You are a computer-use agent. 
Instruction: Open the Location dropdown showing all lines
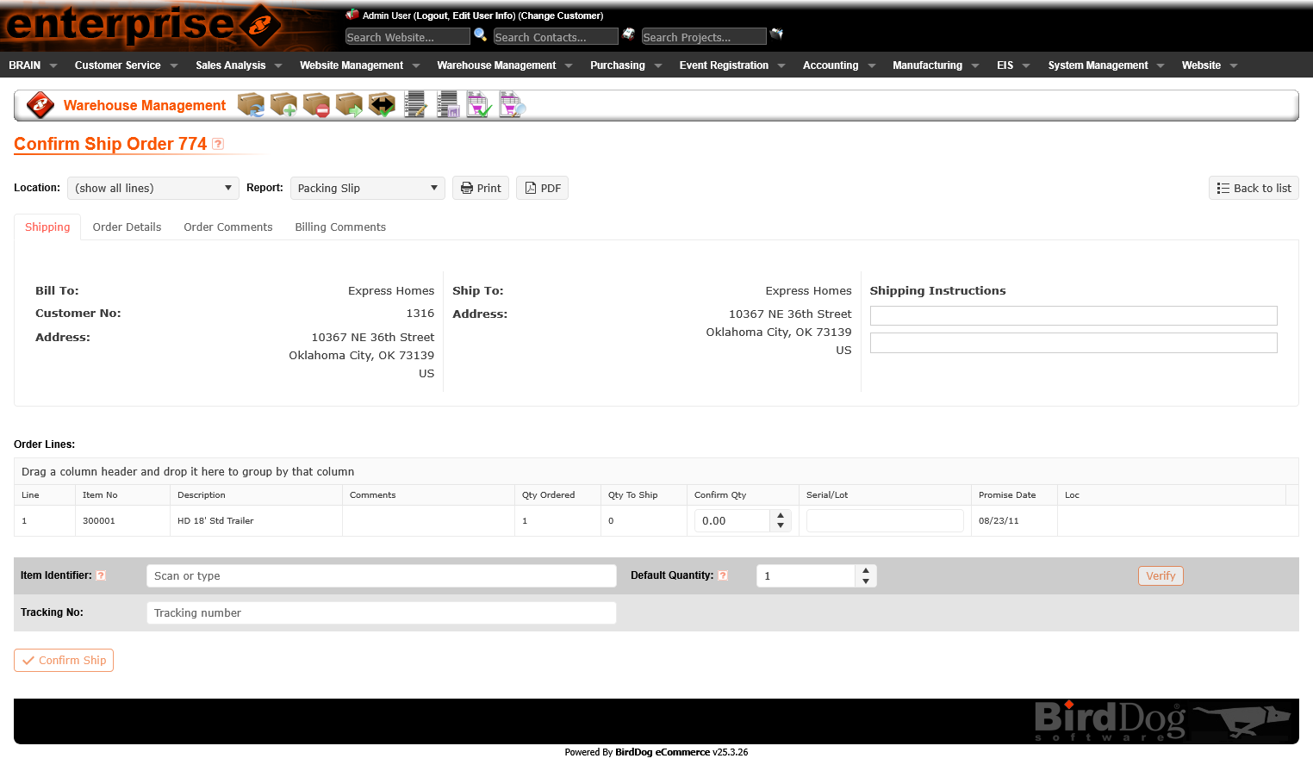(x=152, y=188)
